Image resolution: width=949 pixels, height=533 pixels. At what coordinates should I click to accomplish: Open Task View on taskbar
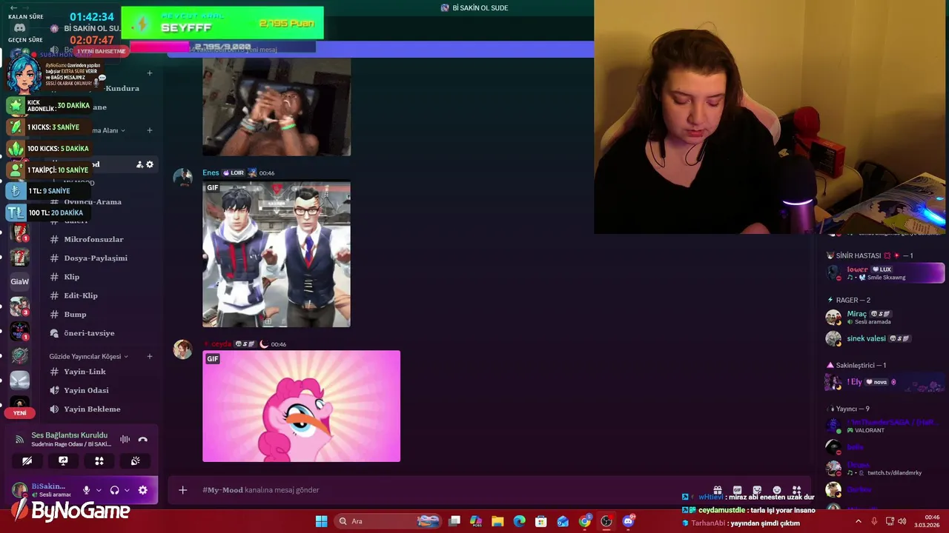(454, 521)
